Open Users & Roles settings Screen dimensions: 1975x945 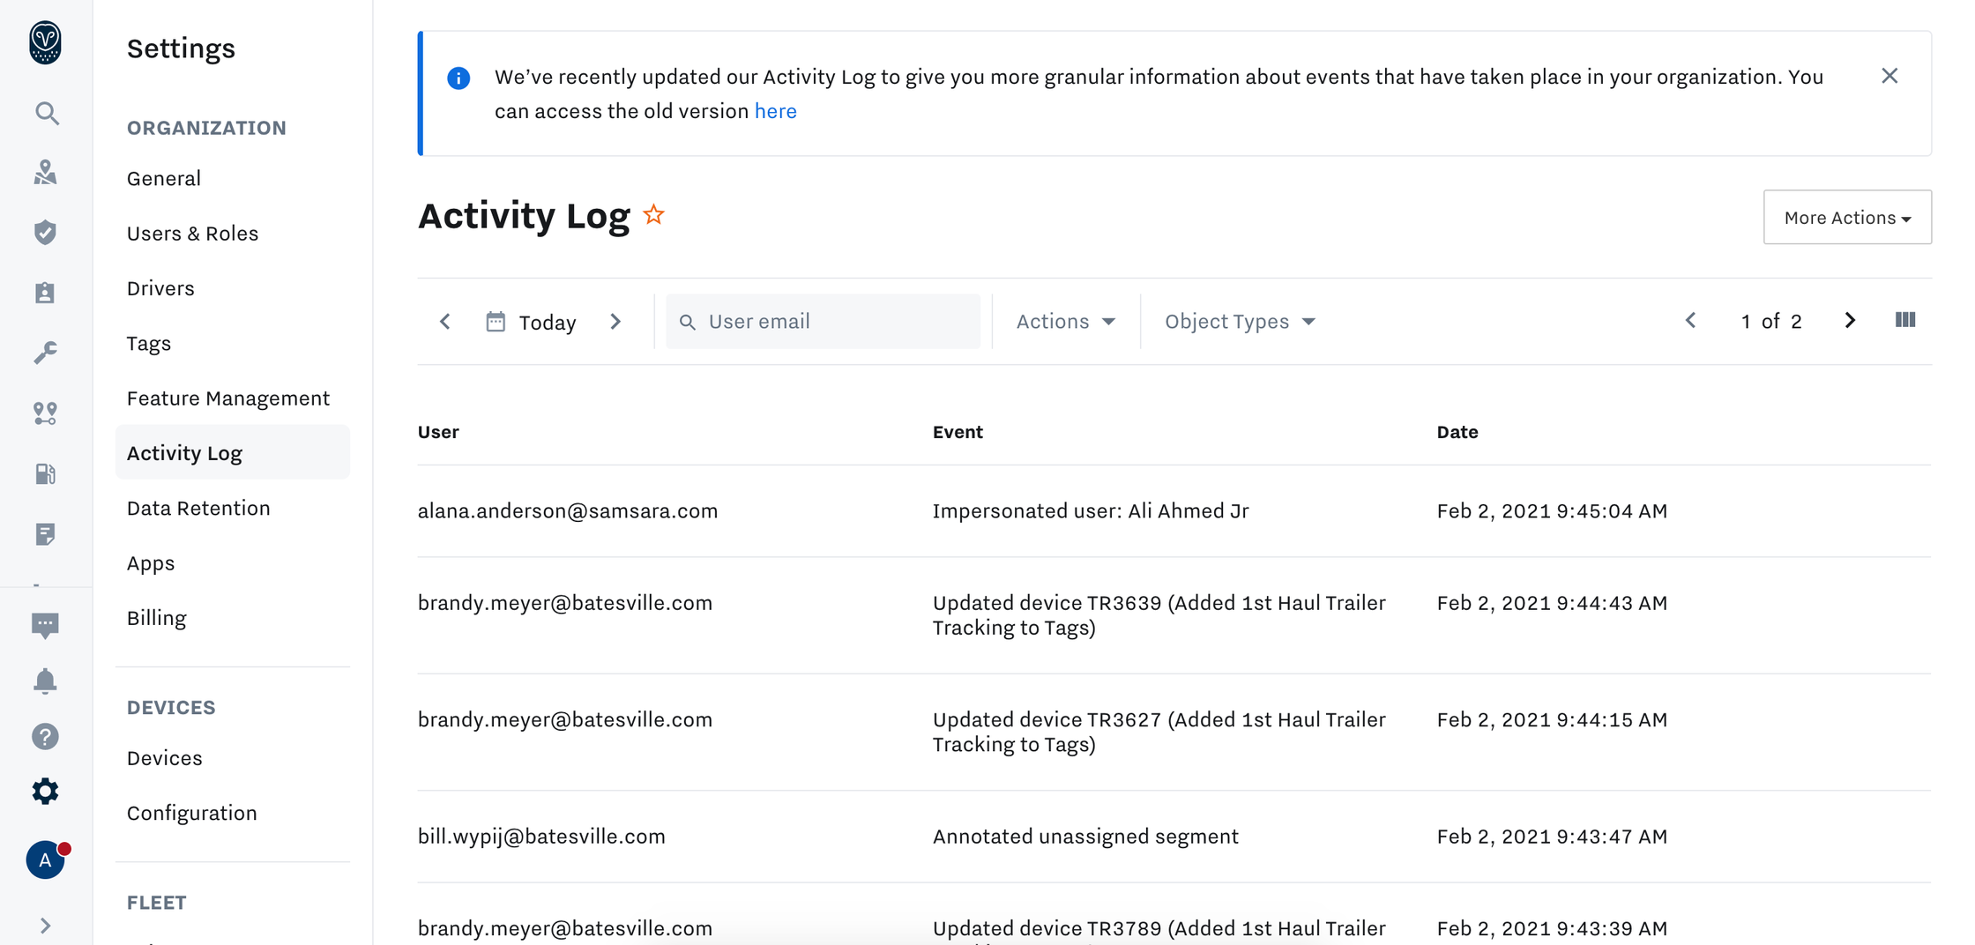(x=193, y=234)
